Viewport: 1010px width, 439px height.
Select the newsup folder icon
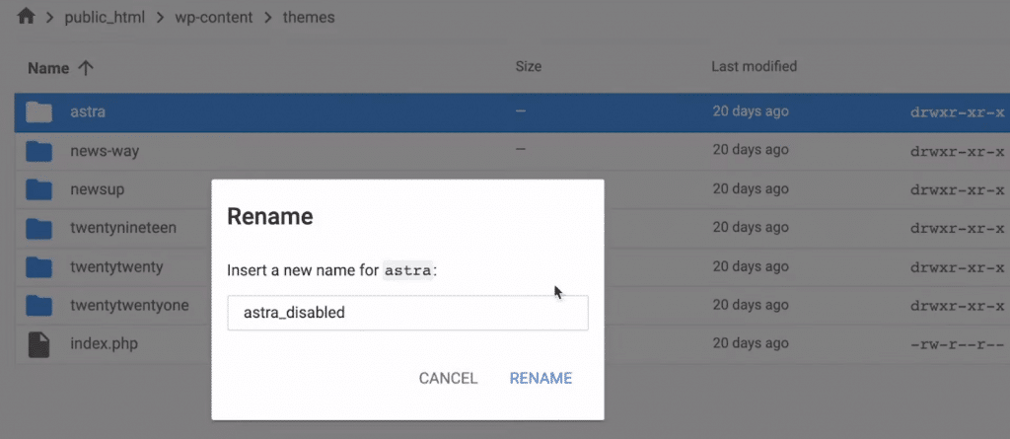(38, 190)
